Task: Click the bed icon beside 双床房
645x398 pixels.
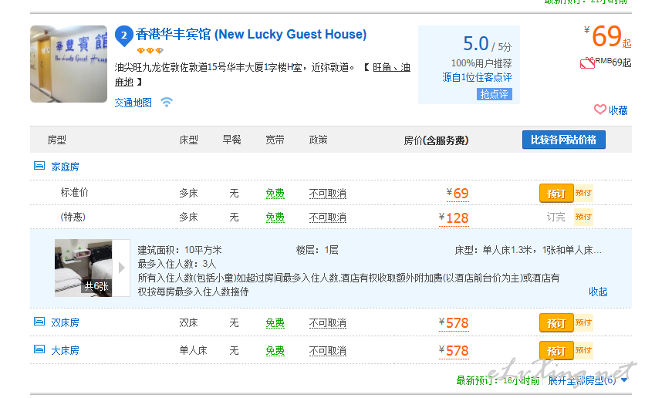Action: (39, 322)
